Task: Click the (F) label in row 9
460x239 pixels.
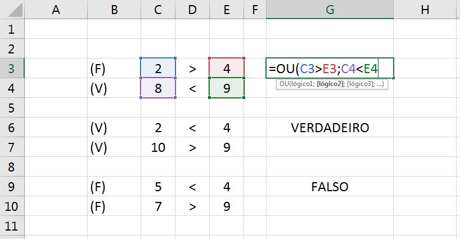Action: [x=98, y=187]
